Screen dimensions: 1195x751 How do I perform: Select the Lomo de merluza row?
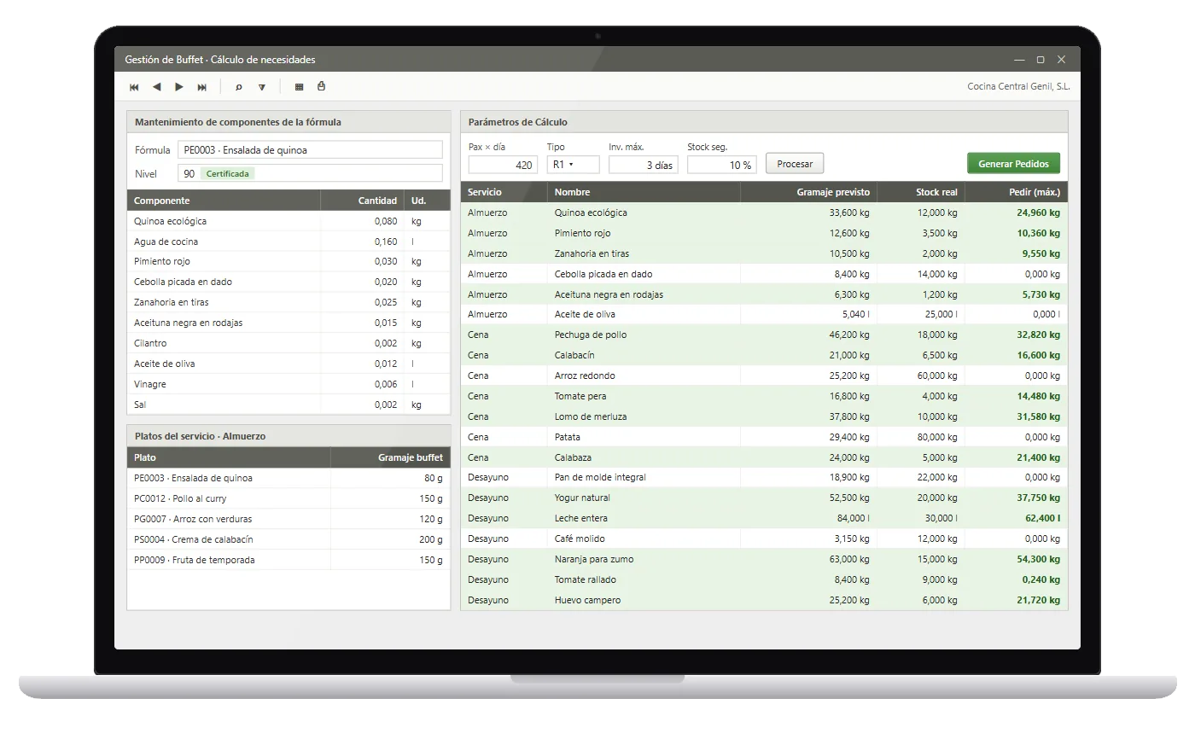point(764,416)
